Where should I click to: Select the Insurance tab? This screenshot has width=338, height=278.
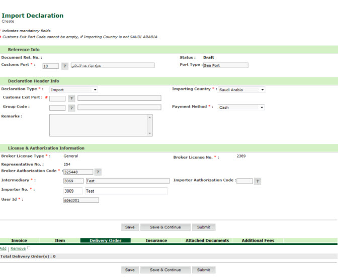coord(156,240)
